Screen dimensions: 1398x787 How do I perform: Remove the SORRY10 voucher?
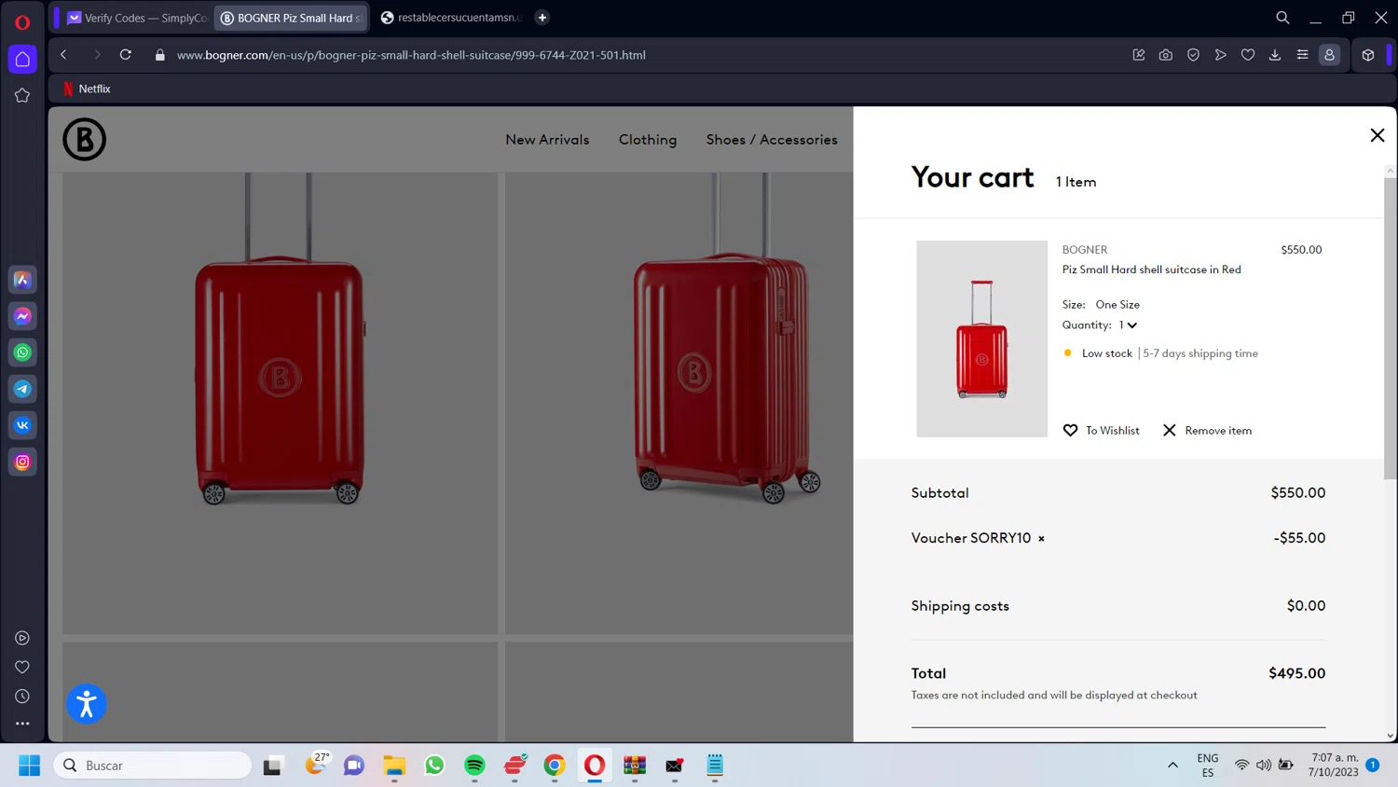pyautogui.click(x=1041, y=539)
